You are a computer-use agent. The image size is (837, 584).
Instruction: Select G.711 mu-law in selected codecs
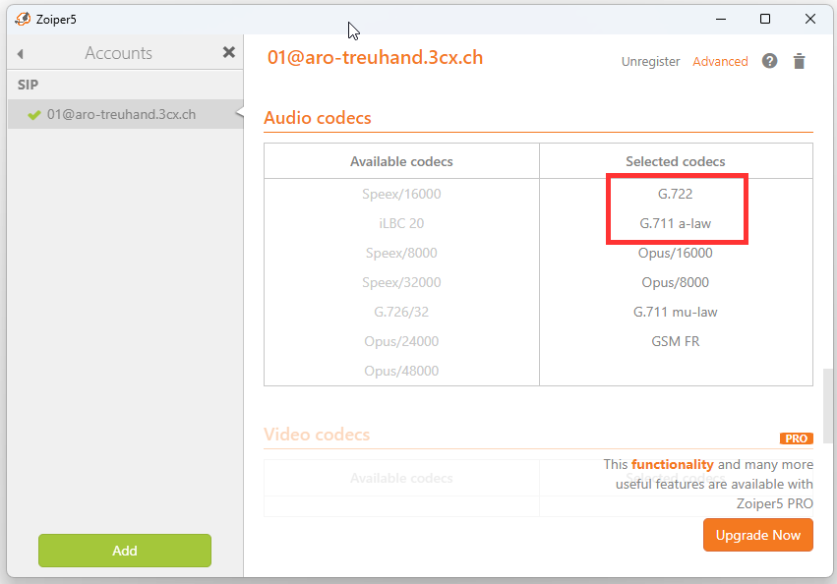coord(676,312)
